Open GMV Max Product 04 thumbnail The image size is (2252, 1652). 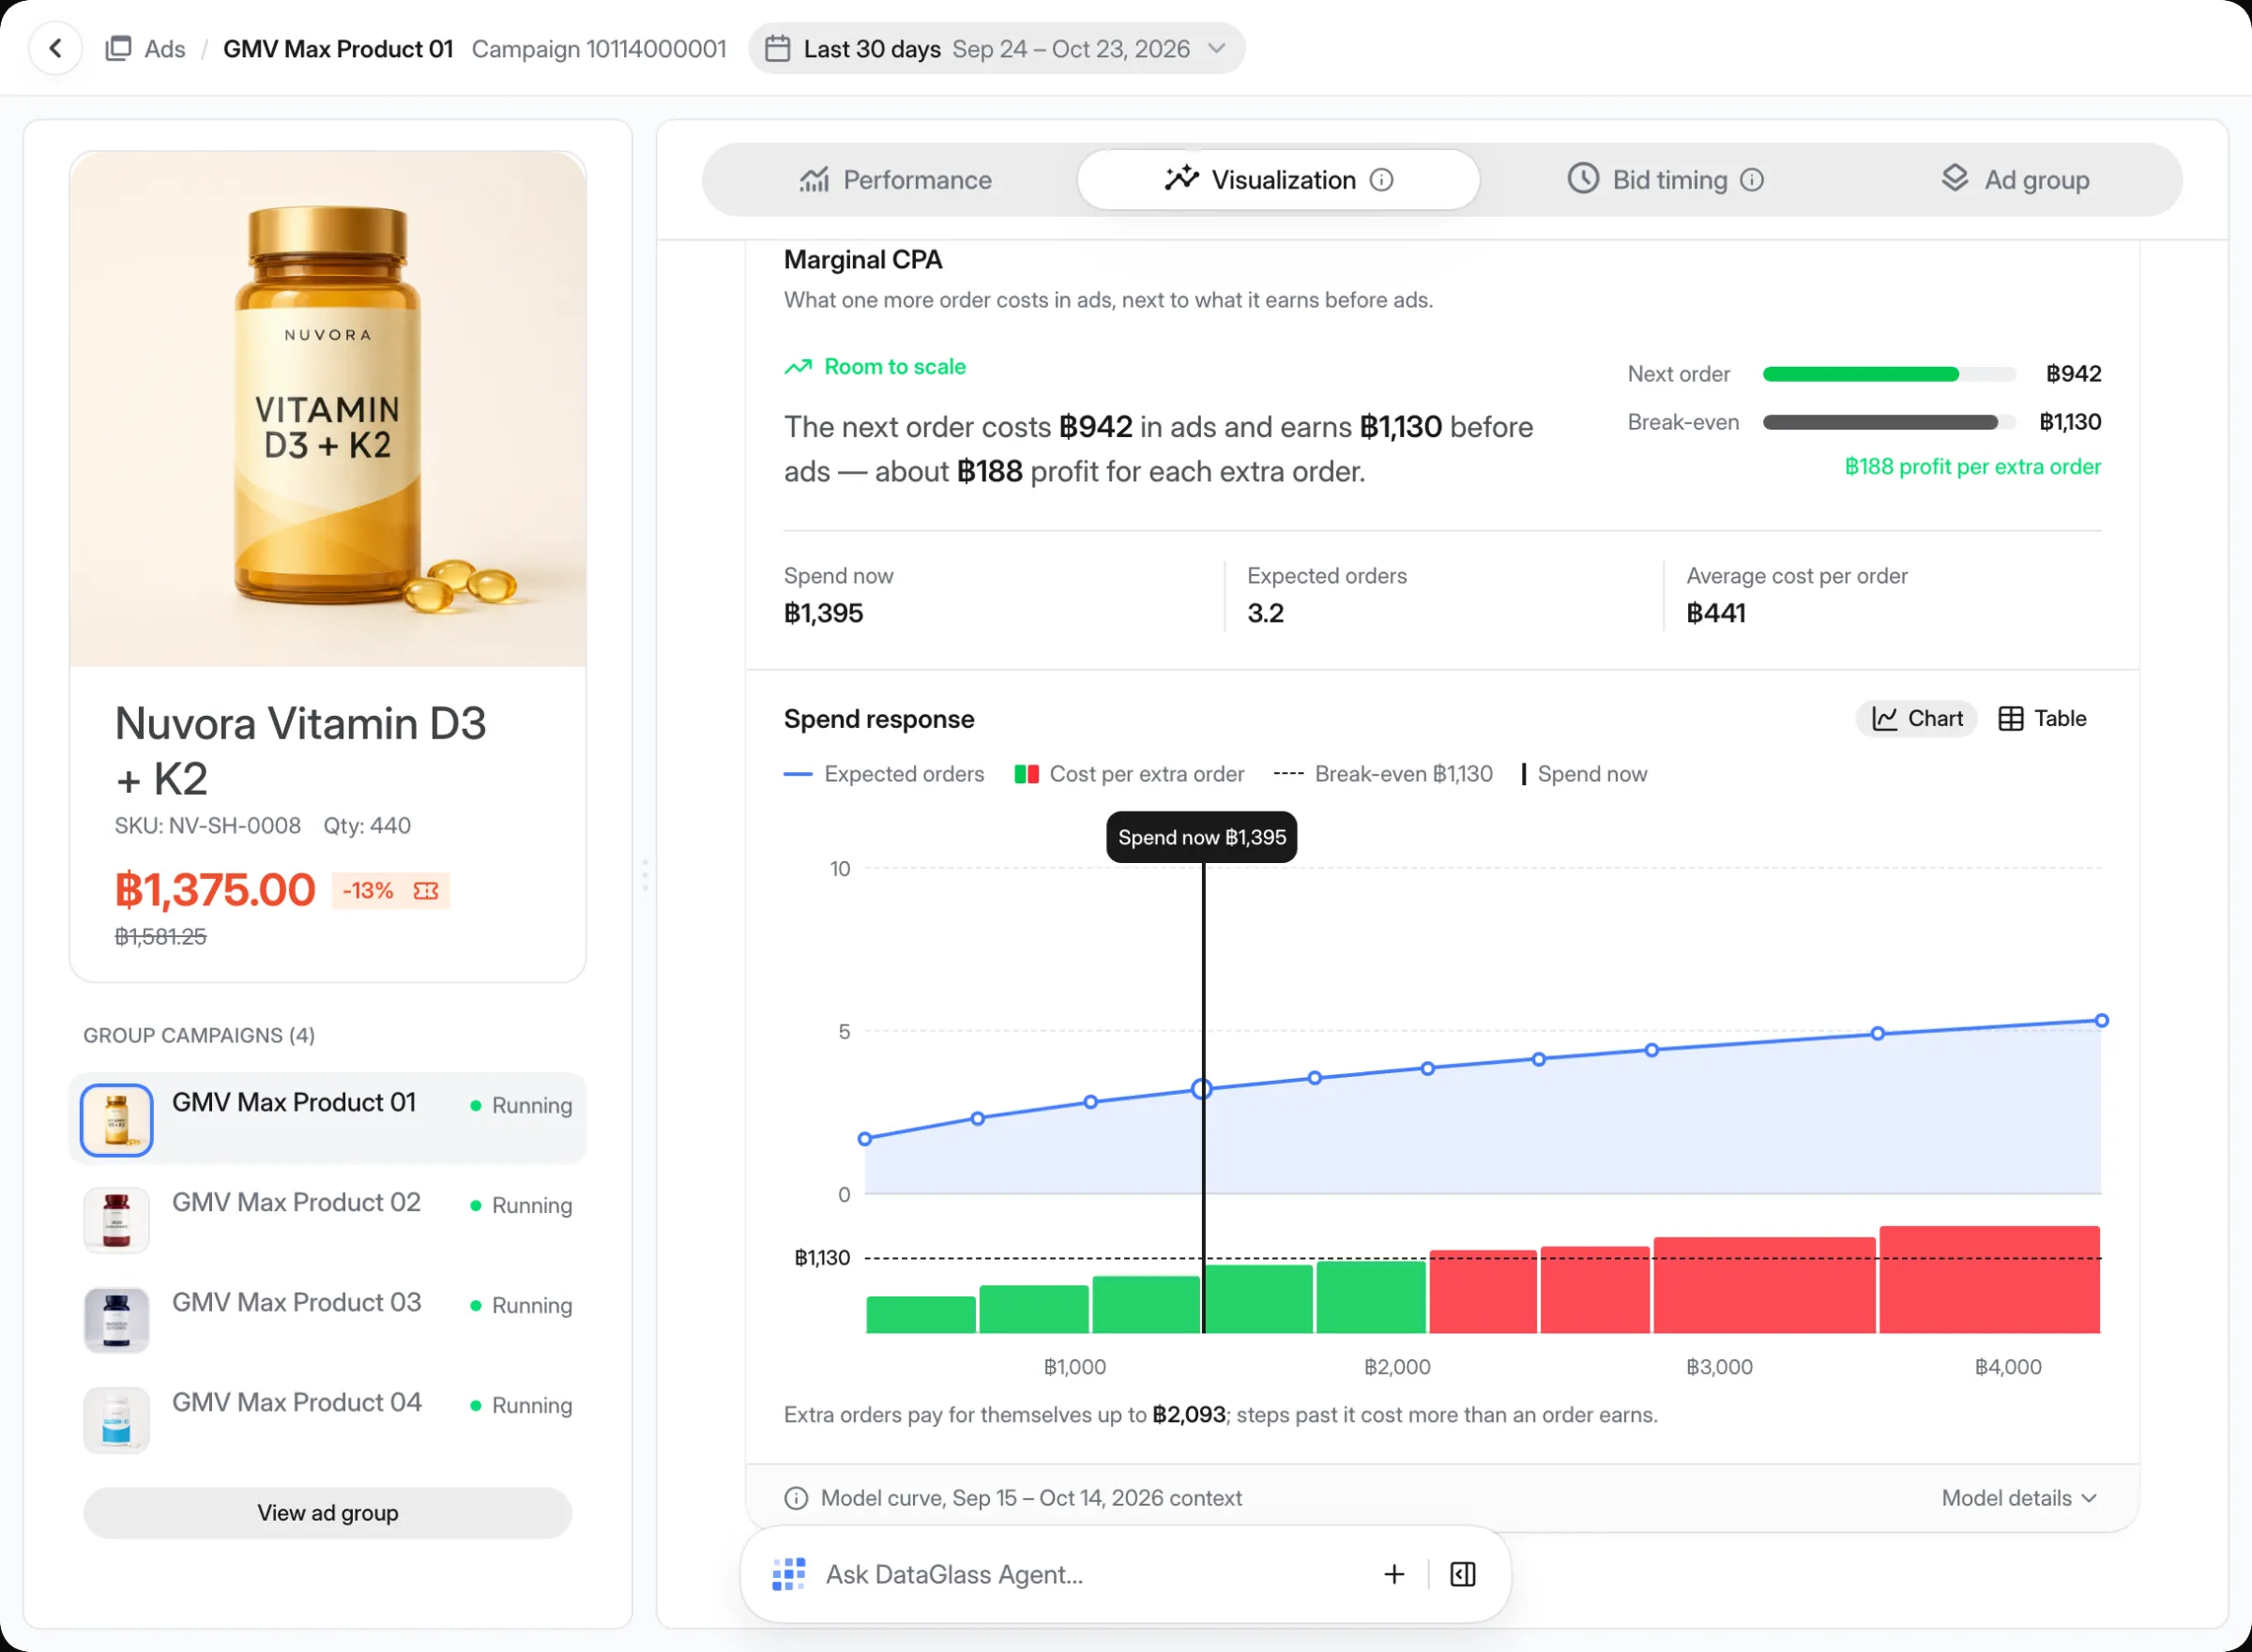(x=117, y=1420)
